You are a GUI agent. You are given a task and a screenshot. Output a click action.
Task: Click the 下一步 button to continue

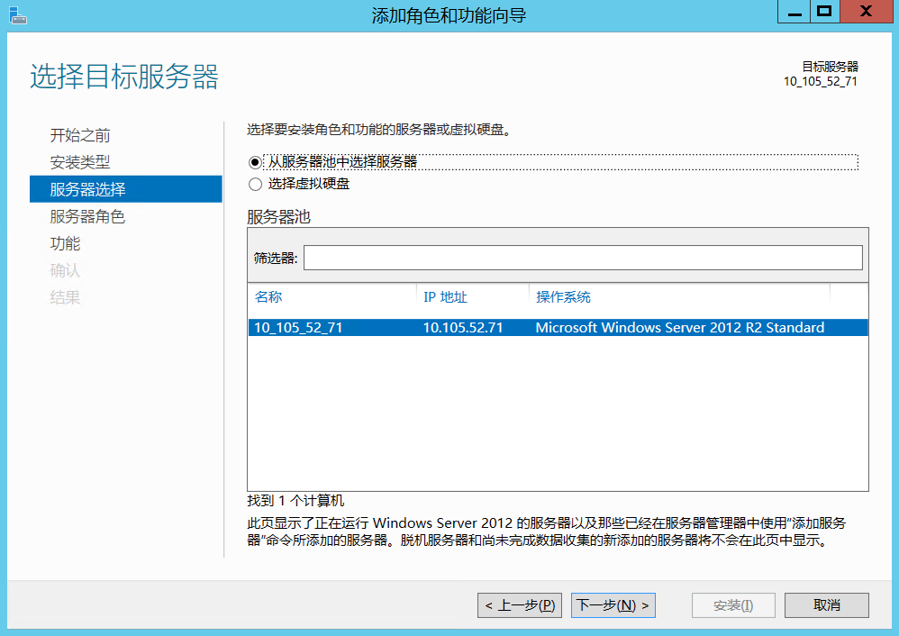click(613, 605)
